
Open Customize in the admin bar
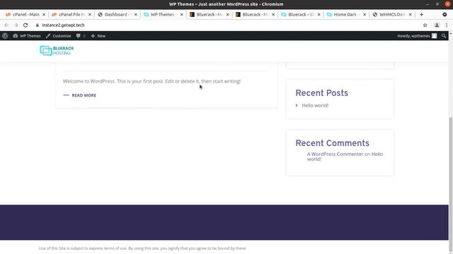point(58,36)
